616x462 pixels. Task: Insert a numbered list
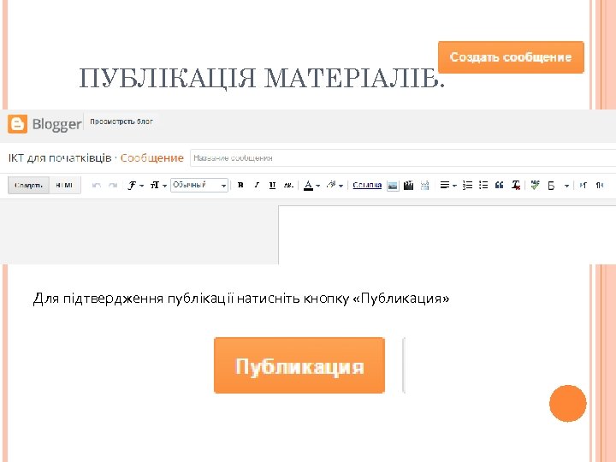click(467, 186)
